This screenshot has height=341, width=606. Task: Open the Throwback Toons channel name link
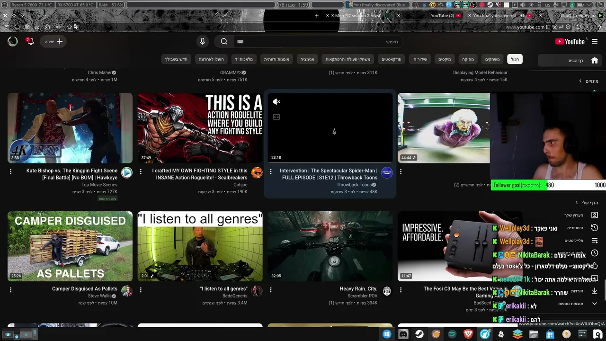coord(354,185)
